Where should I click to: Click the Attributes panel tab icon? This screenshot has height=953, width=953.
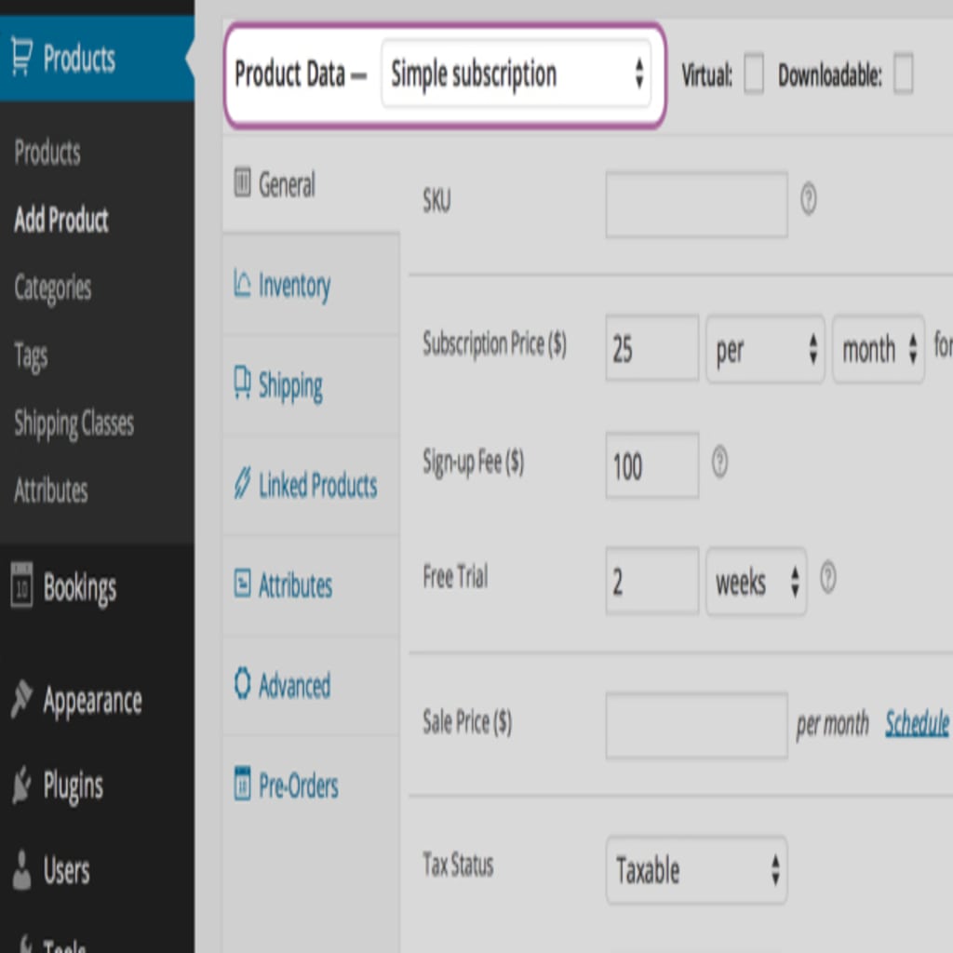coord(242,583)
